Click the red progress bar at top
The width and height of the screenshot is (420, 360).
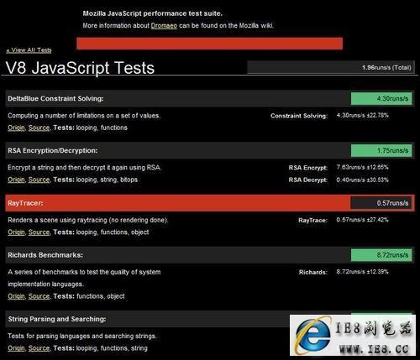pyautogui.click(x=209, y=44)
